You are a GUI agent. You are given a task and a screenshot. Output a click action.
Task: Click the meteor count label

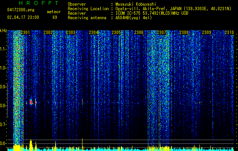coord(54,12)
